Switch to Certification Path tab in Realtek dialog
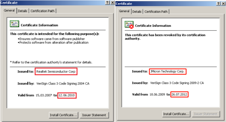The height and width of the screenshot is (122, 226). [x=43, y=11]
